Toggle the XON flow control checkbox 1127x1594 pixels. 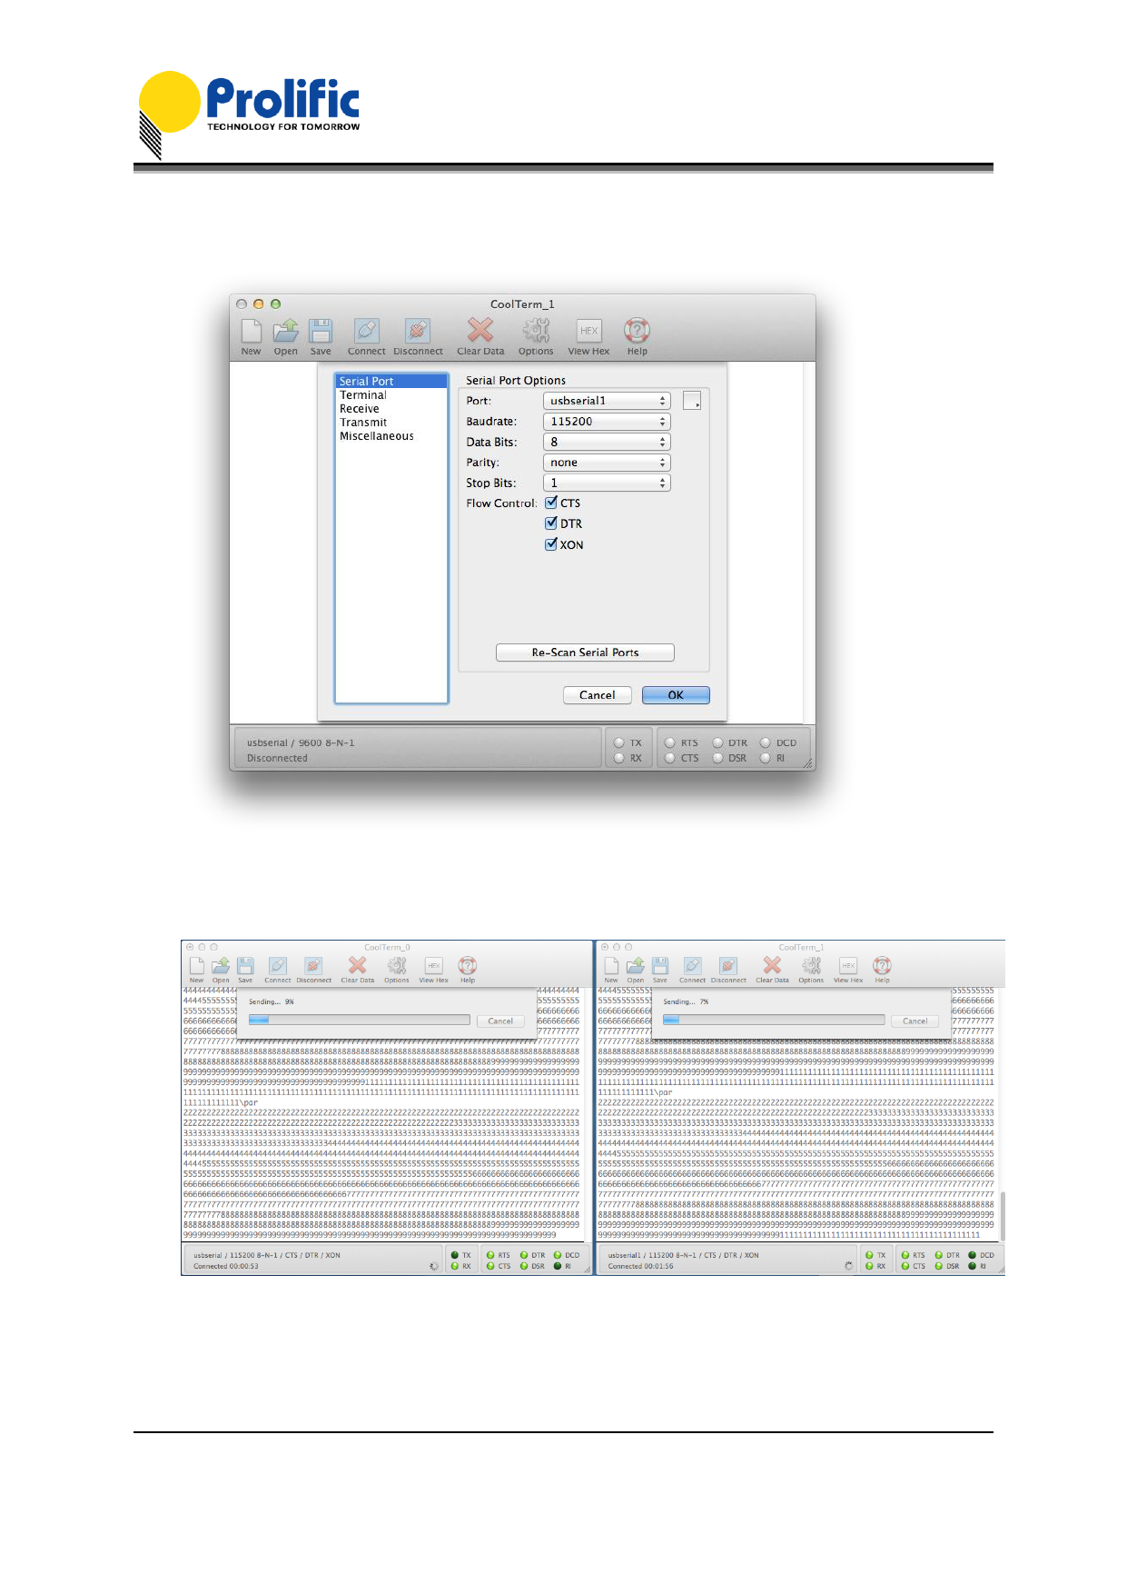[x=551, y=544]
